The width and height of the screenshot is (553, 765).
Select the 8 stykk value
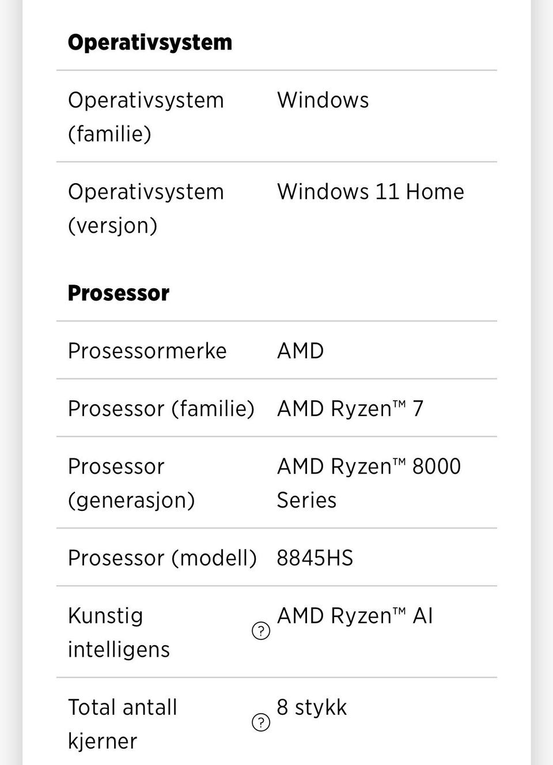point(312,707)
